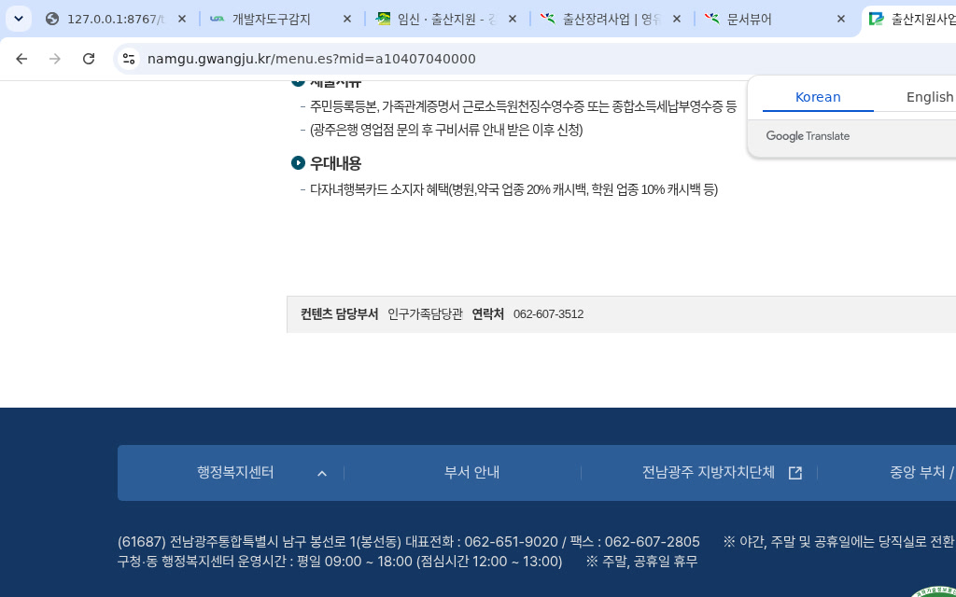The width and height of the screenshot is (956, 597).
Task: Click the 주민등록등본 documents line
Action: click(523, 106)
